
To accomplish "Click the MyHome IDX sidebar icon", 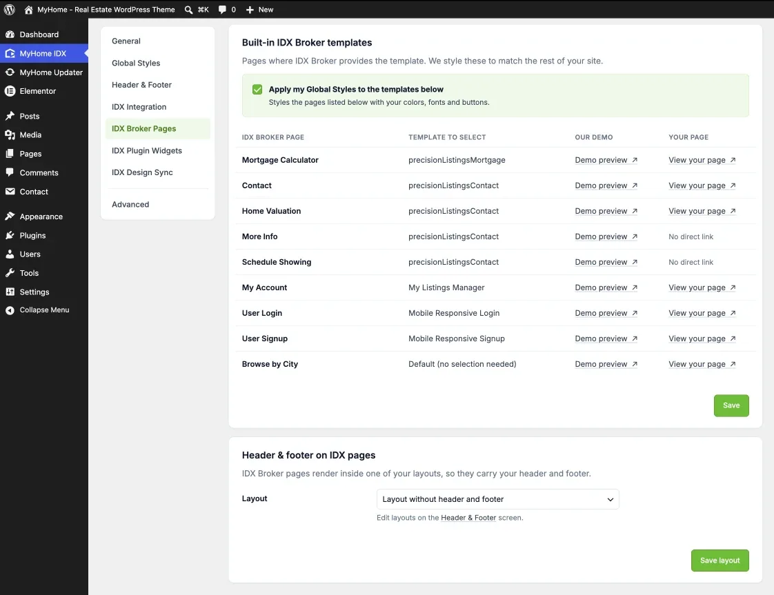I will (10, 53).
